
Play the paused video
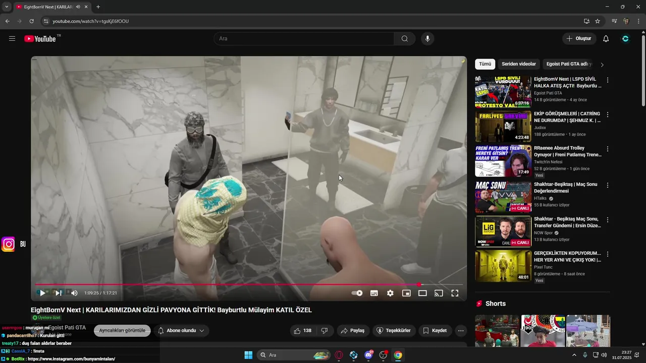coord(42,293)
